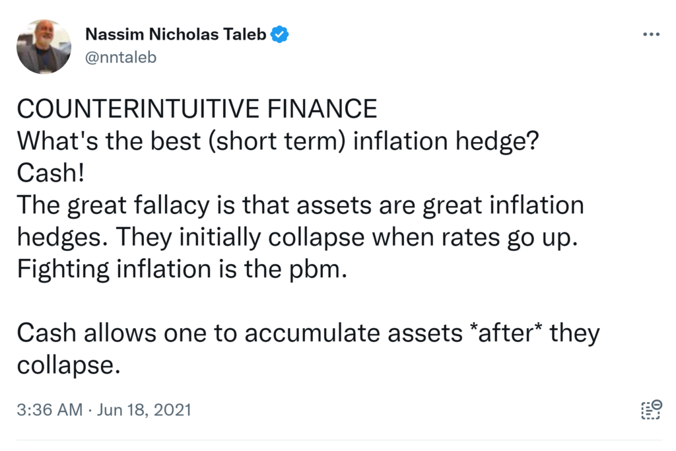
Task: Click the "Fighting inflation is the pbm." sentence
Action: click(182, 269)
